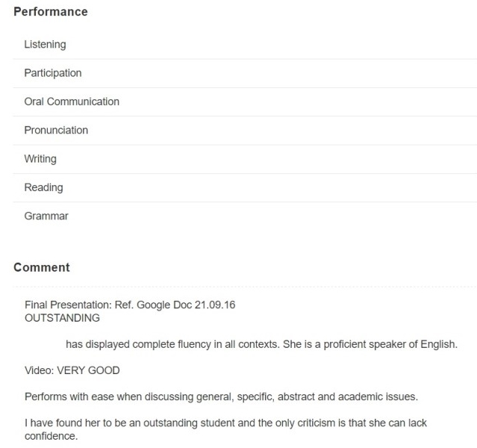Click 'Google Doc 21.09.16' reference text
Image resolution: width=477 pixels, height=448 pixels.
pos(186,305)
